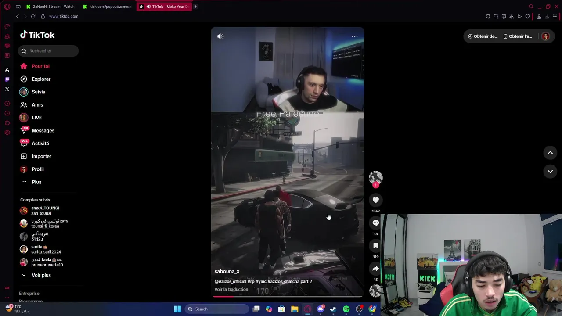Viewport: 562px width, 316px height.
Task: Switch to the ZaNouNi Stream tab
Action: (50, 7)
